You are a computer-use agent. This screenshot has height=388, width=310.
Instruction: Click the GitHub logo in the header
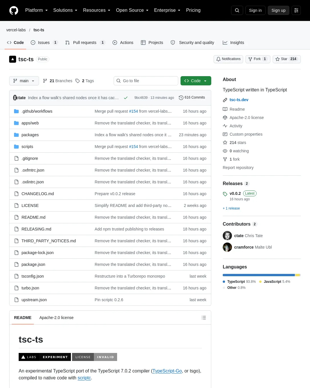[x=14, y=10]
